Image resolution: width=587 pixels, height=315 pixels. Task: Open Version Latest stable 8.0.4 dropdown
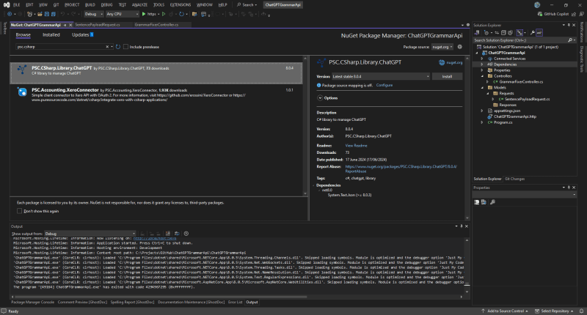[381, 76]
